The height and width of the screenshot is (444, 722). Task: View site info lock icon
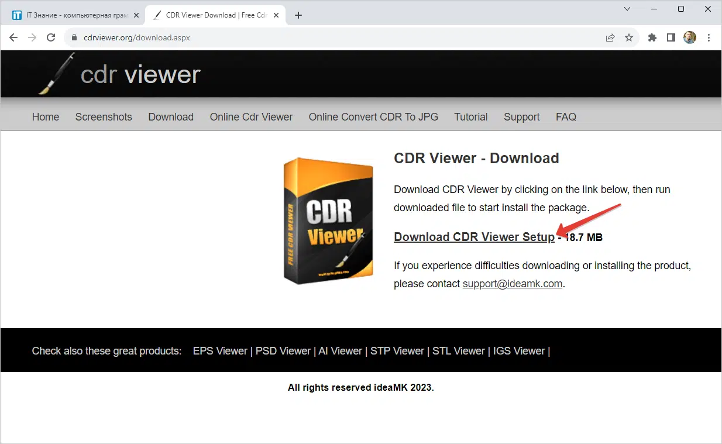point(74,37)
